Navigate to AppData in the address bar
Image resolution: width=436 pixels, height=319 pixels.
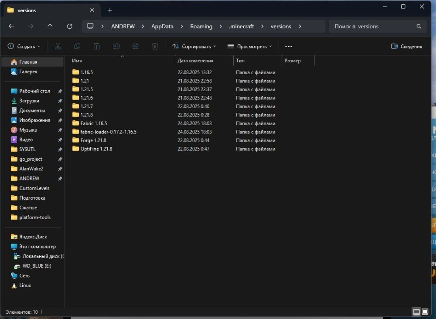(162, 27)
